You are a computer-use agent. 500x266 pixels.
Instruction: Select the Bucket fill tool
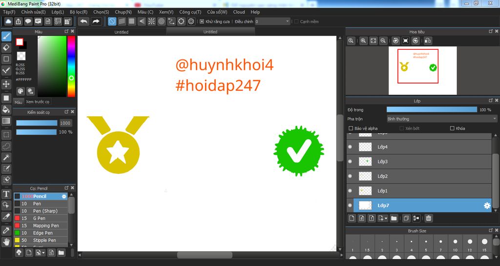coord(6,109)
